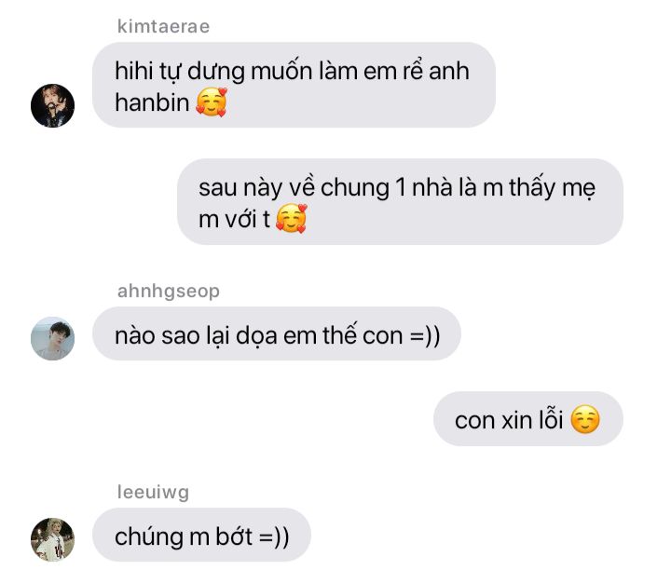The height and width of the screenshot is (570, 671).
Task: Select the 'con xin lỗi' sent message
Action: [528, 418]
